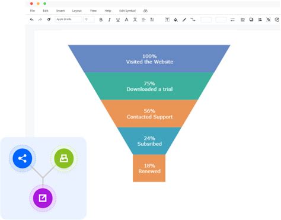Image resolution: width=281 pixels, height=220 pixels.
Task: Open the fill color bucket tool
Action: [x=175, y=20]
